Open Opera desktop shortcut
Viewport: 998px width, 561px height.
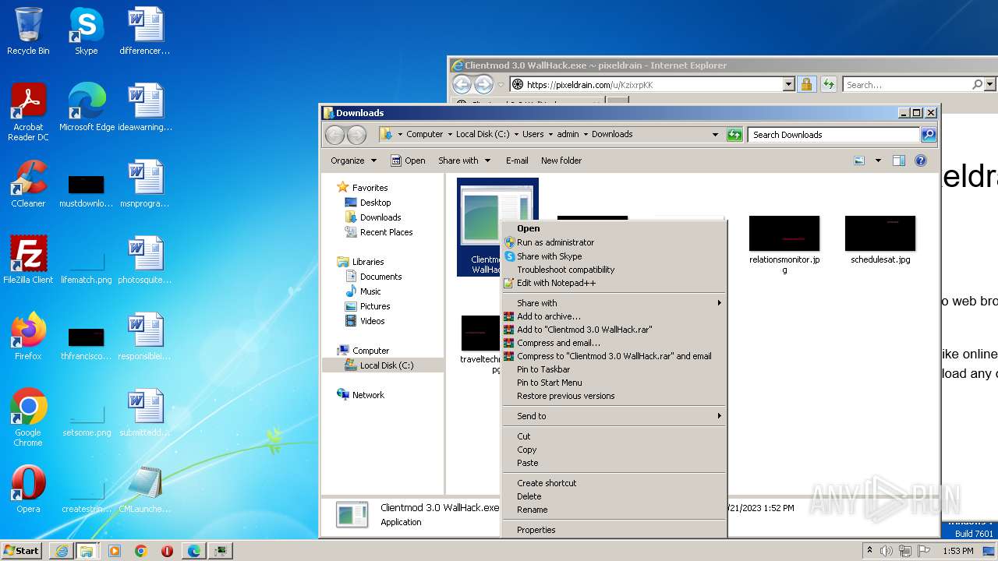pyautogui.click(x=28, y=489)
